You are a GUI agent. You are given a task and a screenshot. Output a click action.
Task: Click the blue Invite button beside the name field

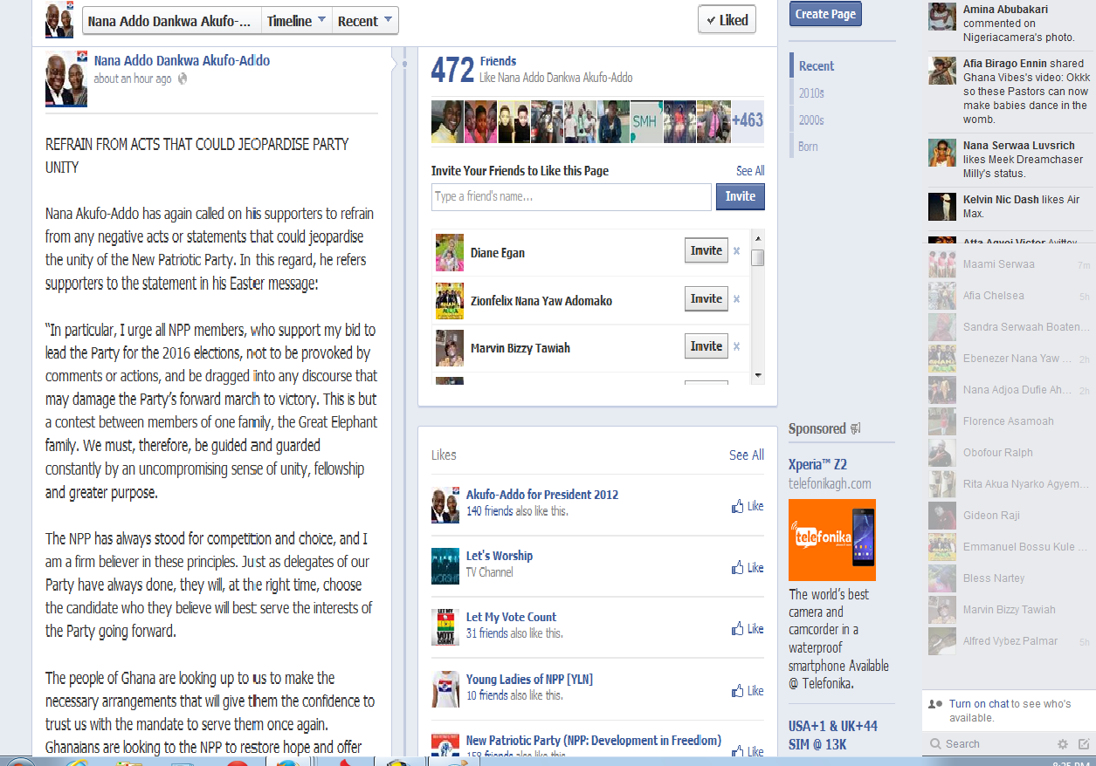tap(741, 196)
